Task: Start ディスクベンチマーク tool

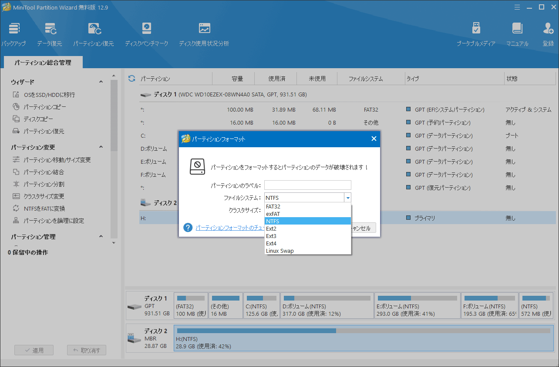Action: [147, 34]
